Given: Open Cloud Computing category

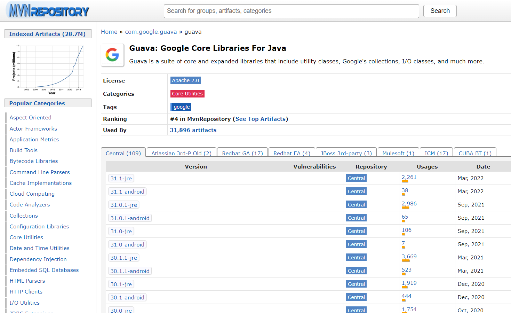Looking at the screenshot, I should pyautogui.click(x=32, y=194).
